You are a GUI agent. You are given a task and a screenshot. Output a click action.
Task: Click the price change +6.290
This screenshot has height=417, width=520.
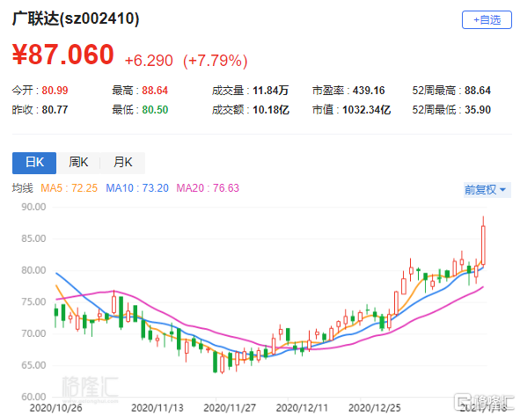[x=149, y=61]
